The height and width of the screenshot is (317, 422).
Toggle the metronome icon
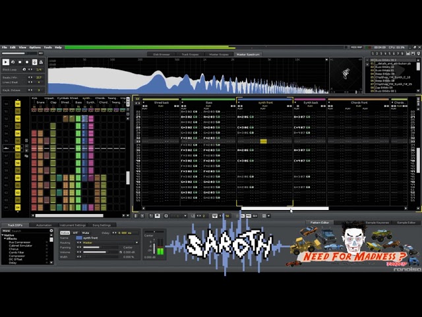[41, 62]
